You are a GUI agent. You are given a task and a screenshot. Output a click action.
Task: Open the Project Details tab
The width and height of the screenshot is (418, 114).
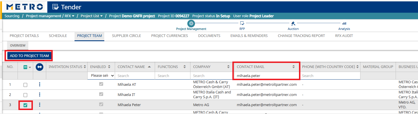(24, 36)
